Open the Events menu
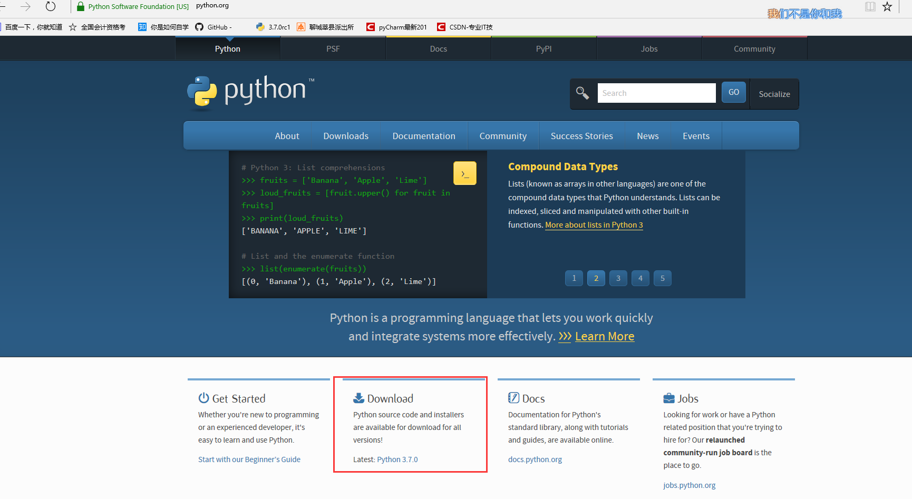Image resolution: width=912 pixels, height=499 pixels. click(x=696, y=136)
